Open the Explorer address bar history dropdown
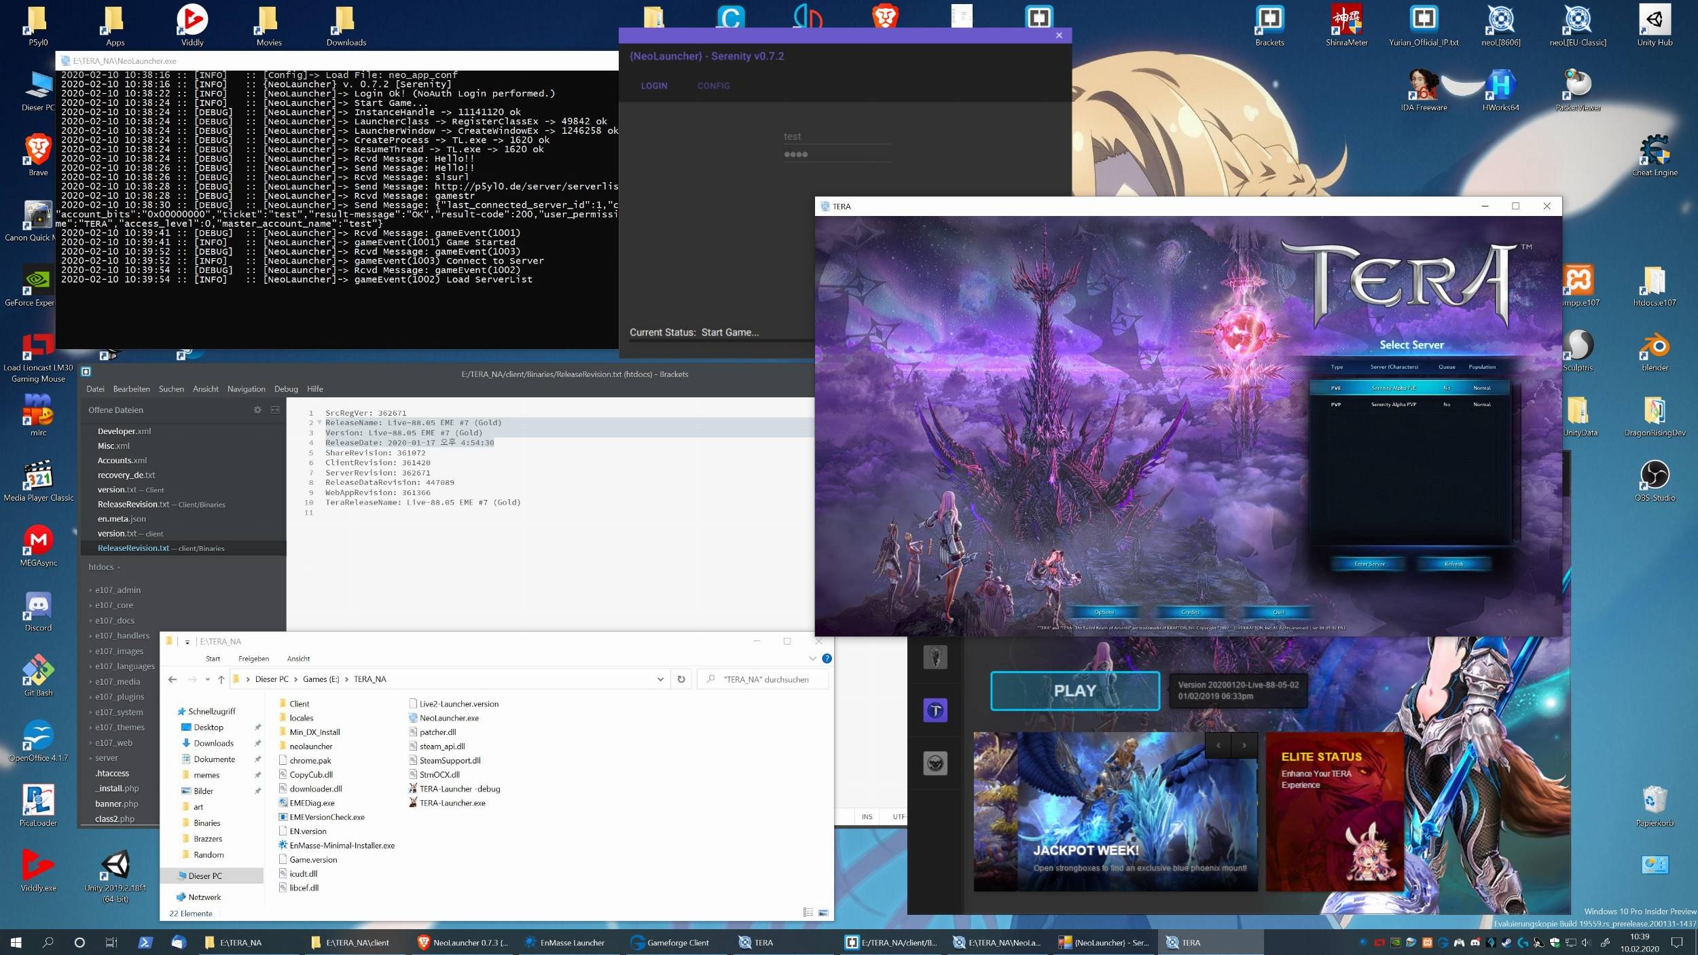The height and width of the screenshot is (955, 1698). [x=660, y=679]
